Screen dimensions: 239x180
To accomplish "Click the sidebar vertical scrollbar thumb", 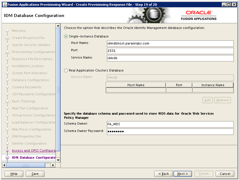I will coord(58,90).
